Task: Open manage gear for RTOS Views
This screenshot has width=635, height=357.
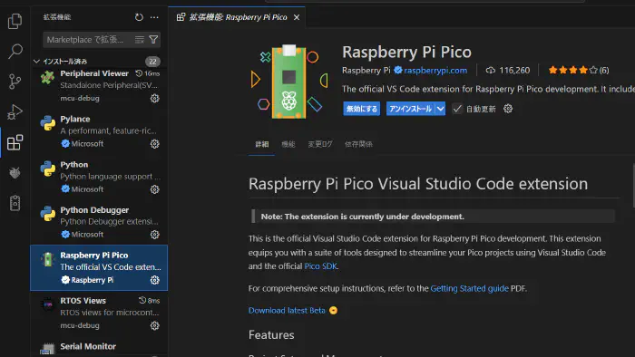Action: tap(155, 325)
